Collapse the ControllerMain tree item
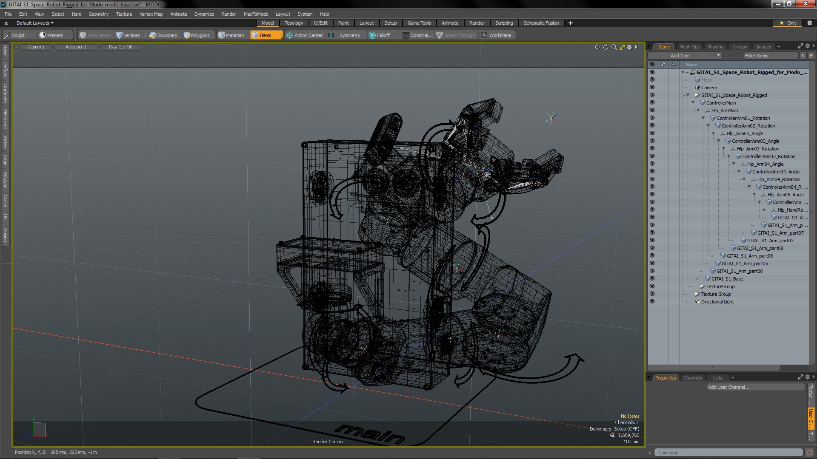The image size is (817, 459). tap(693, 103)
